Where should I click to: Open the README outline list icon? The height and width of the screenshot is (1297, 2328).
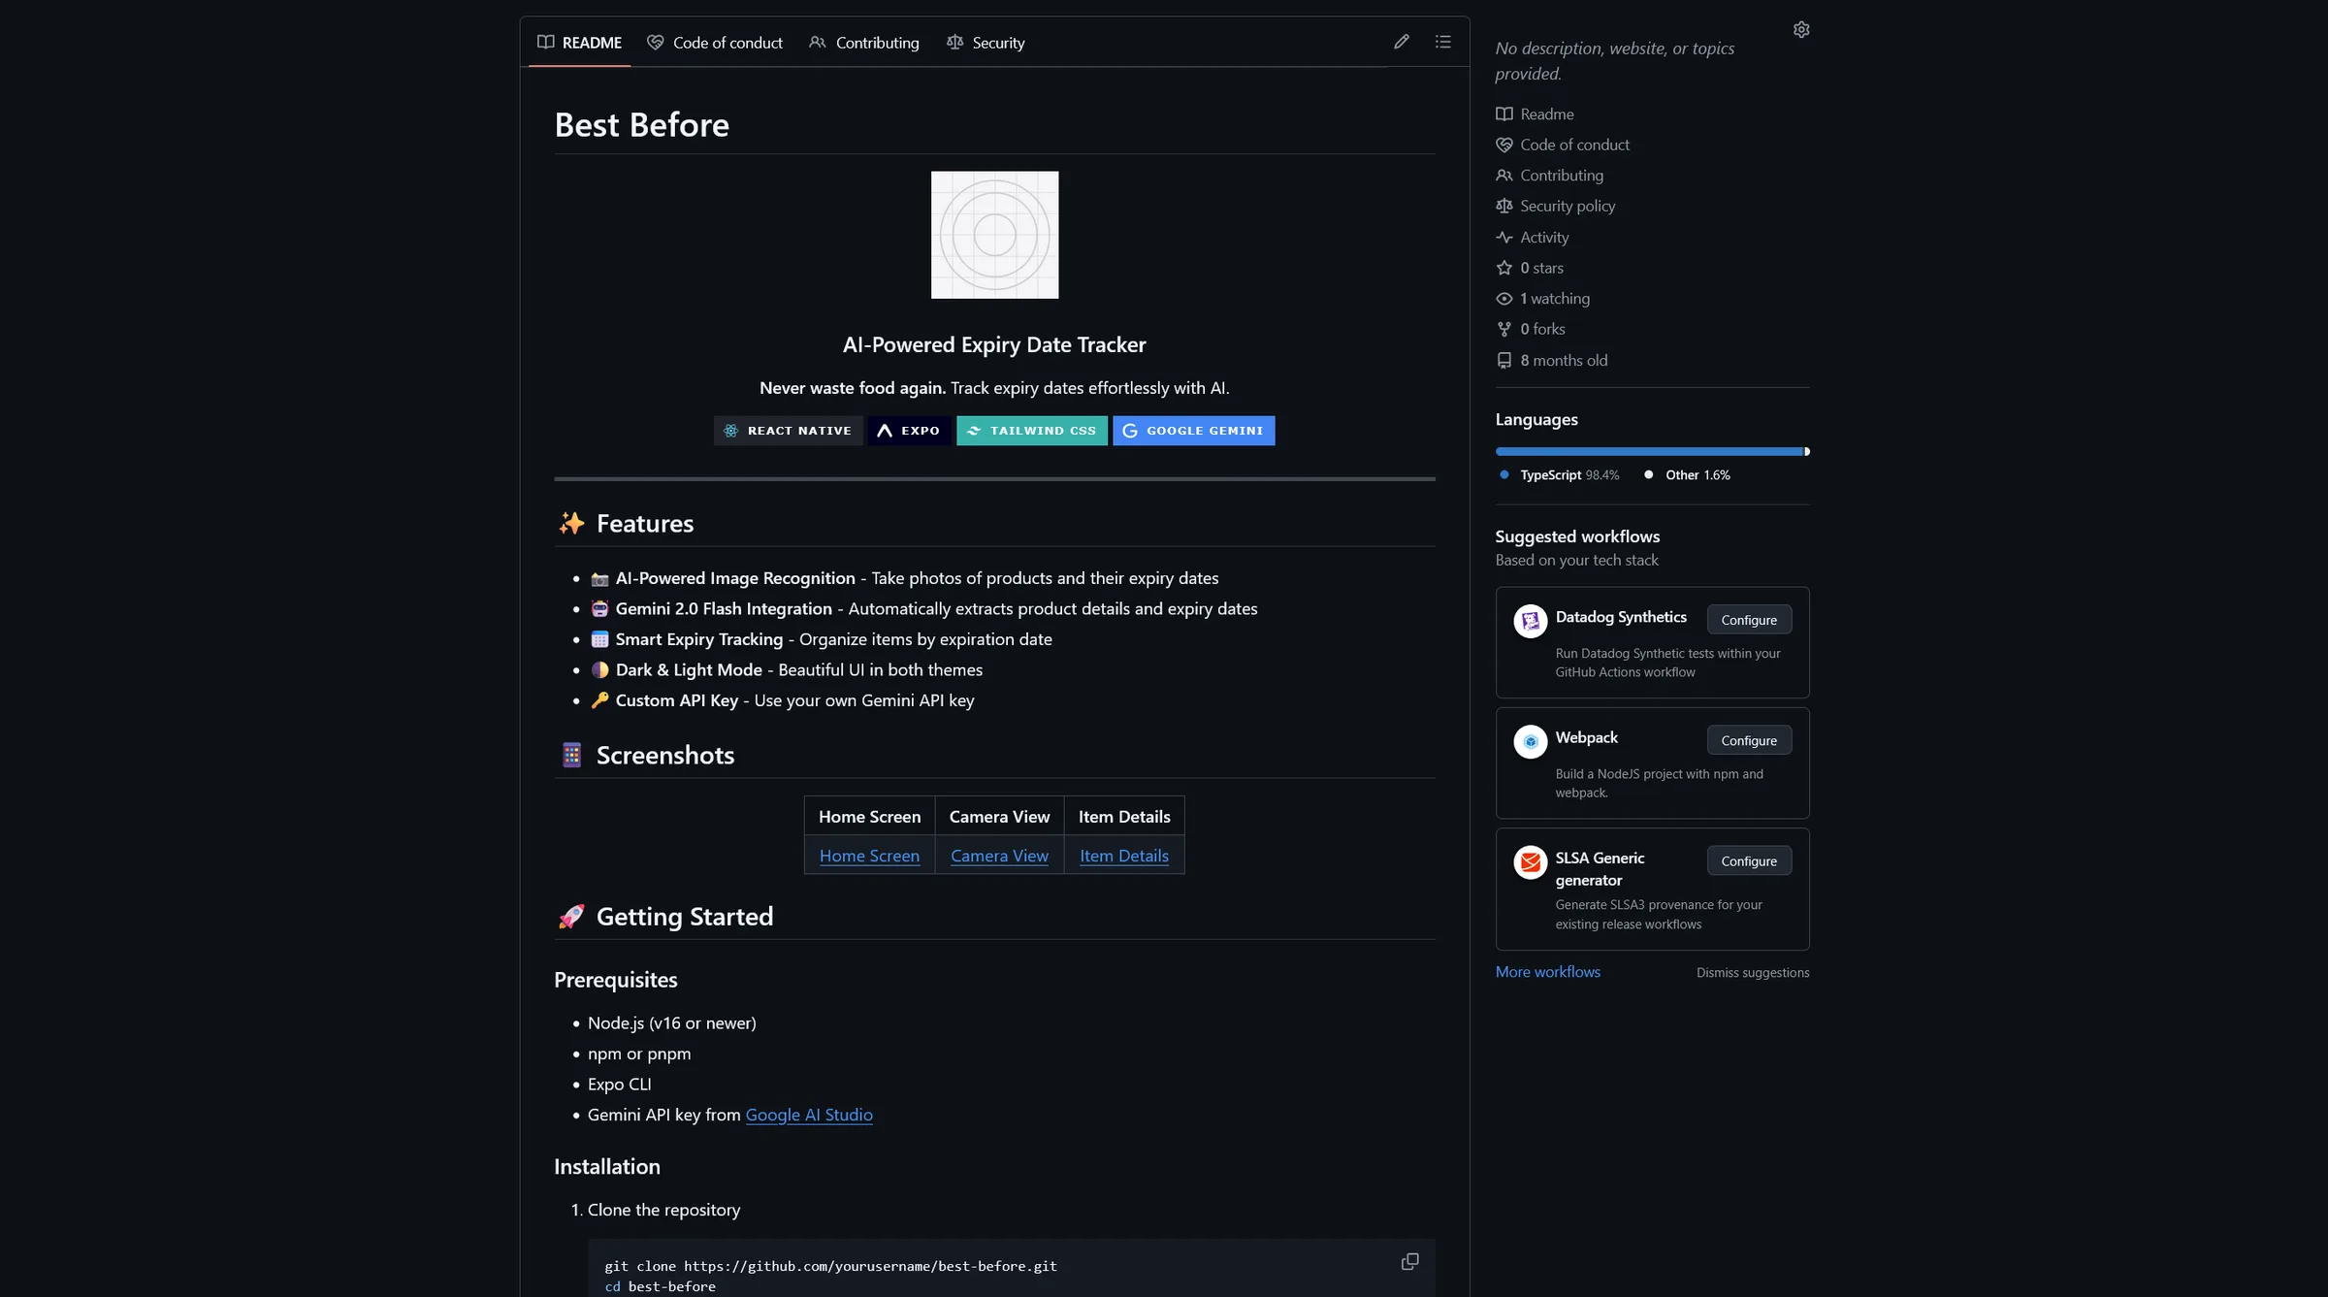point(1442,42)
